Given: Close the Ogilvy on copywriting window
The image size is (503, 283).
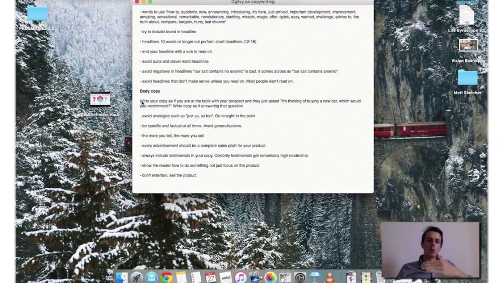Looking at the screenshot, I should pyautogui.click(x=137, y=2).
